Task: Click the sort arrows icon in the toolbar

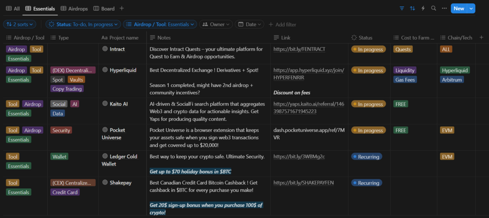Action: (413, 8)
